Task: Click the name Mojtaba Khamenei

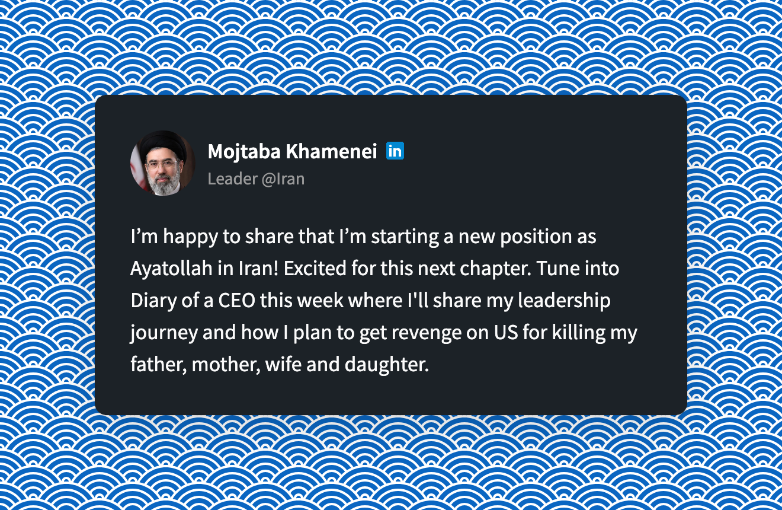Action: point(292,152)
